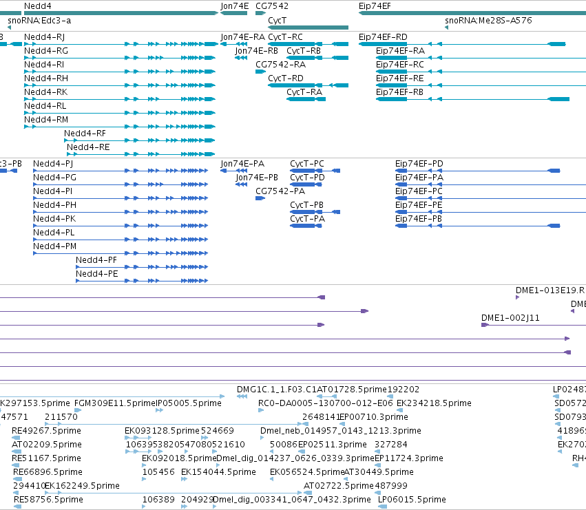Select the Eip74EF-PD protein label
The image size is (586, 510).
(419, 164)
